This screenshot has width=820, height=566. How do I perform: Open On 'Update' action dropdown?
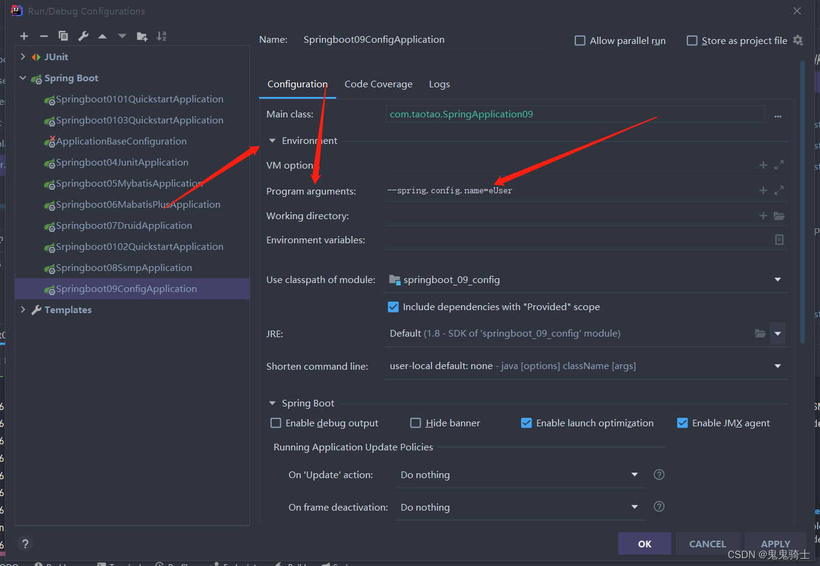pyautogui.click(x=634, y=474)
